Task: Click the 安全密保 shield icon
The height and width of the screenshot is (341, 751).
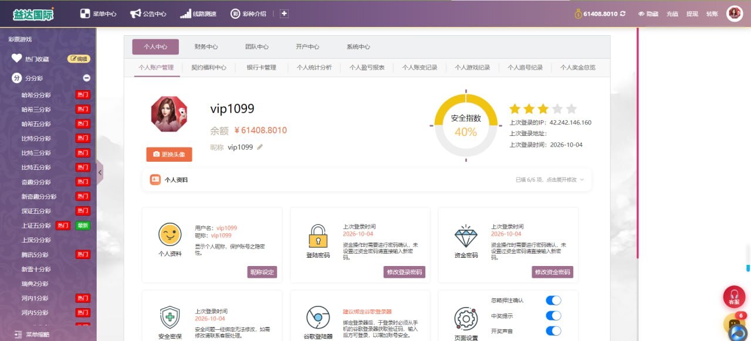Action: click(x=170, y=318)
